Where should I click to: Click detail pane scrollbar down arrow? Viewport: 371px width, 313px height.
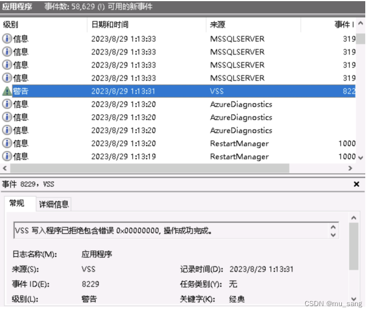pos(354,299)
